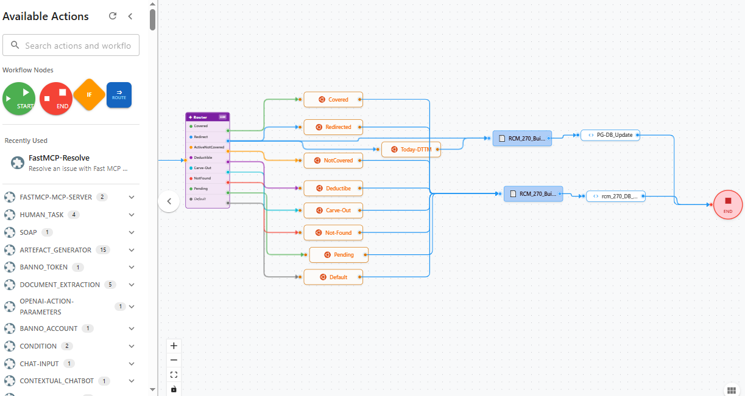This screenshot has width=745, height=396.
Task: Click the Router node header
Action: click(207, 117)
